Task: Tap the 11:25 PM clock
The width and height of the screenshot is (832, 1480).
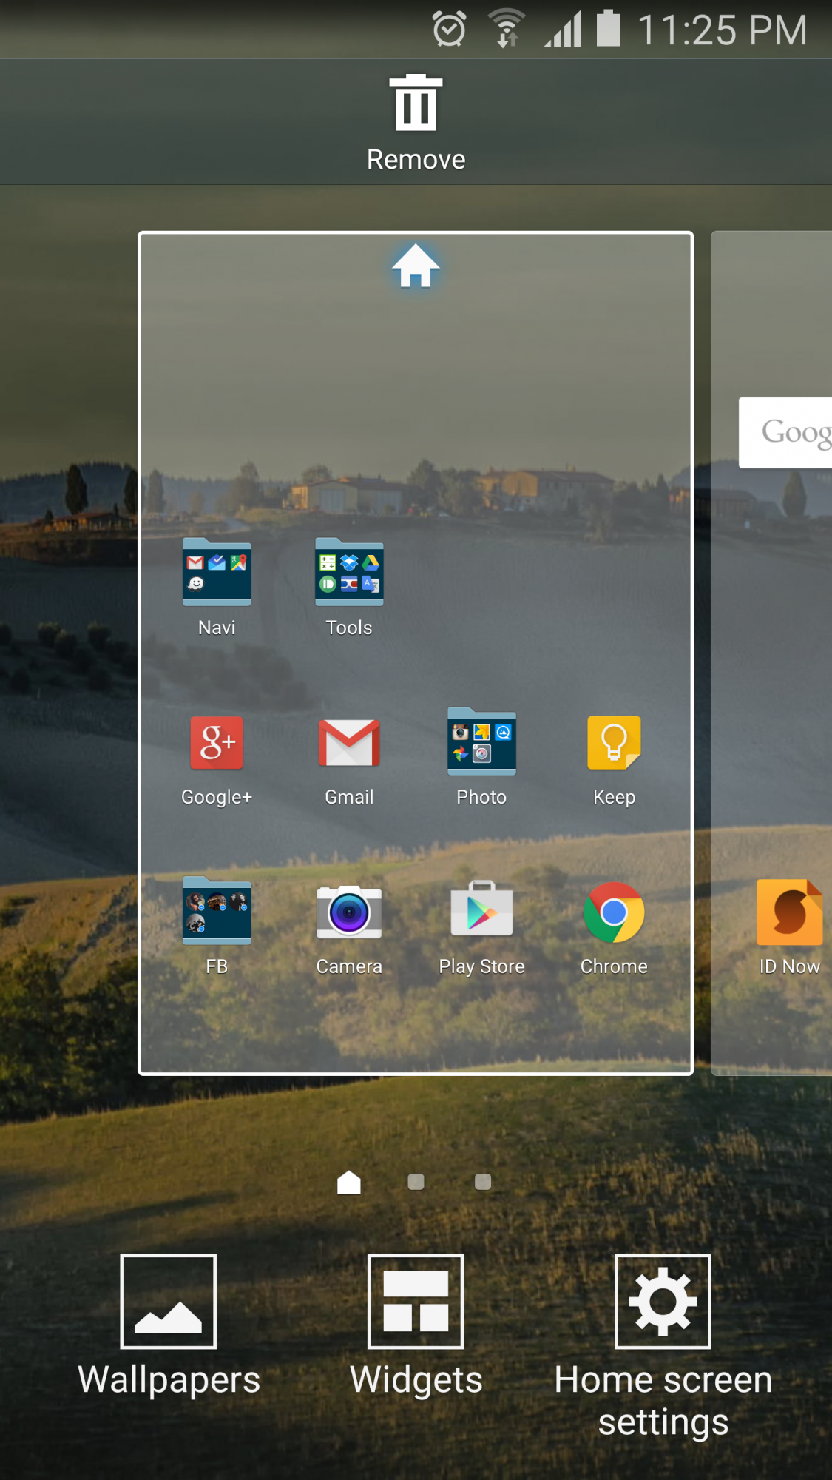Action: (722, 30)
